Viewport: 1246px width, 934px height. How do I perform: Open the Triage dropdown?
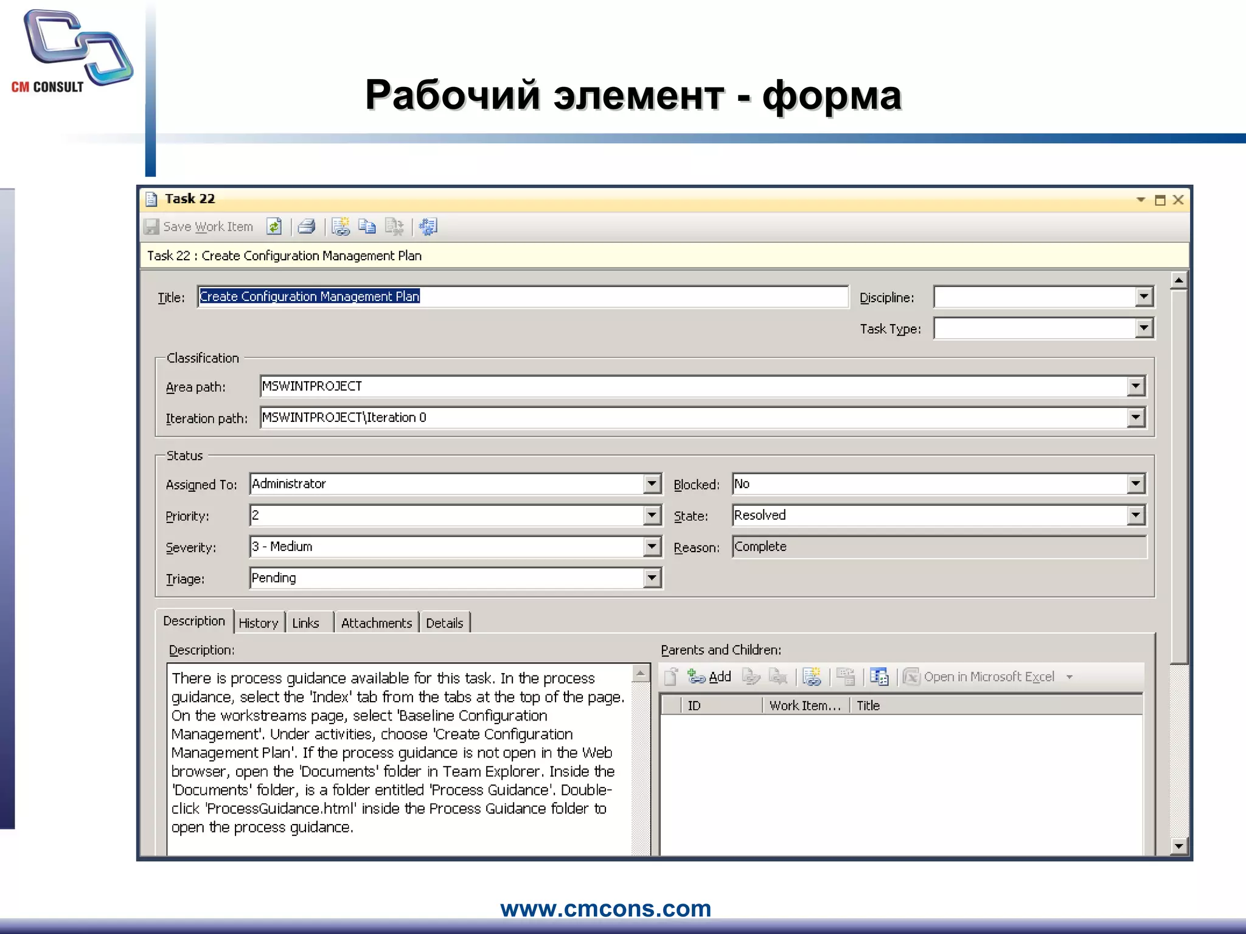tap(652, 578)
